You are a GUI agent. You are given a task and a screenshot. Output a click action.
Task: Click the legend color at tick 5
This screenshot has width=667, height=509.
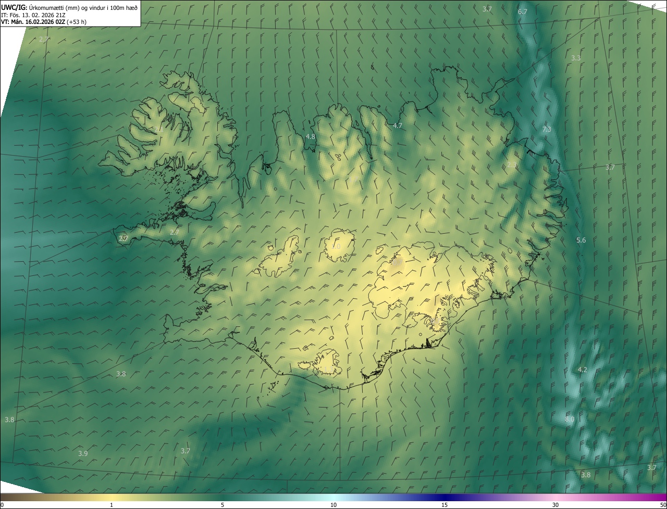[x=223, y=498]
